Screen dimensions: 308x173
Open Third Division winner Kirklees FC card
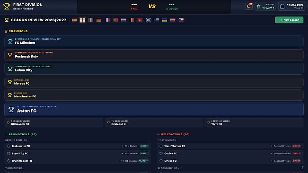click(154, 123)
